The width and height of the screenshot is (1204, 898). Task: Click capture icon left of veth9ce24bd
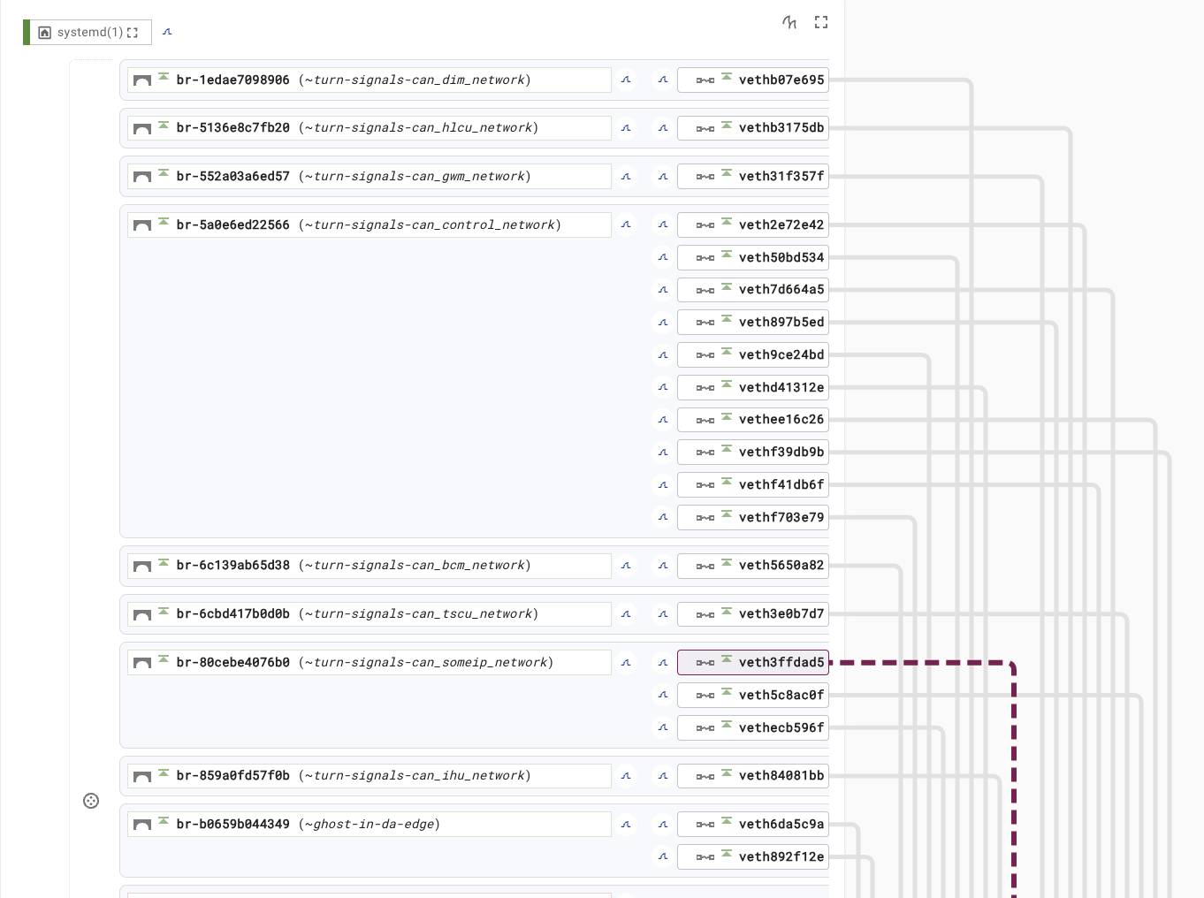663,355
